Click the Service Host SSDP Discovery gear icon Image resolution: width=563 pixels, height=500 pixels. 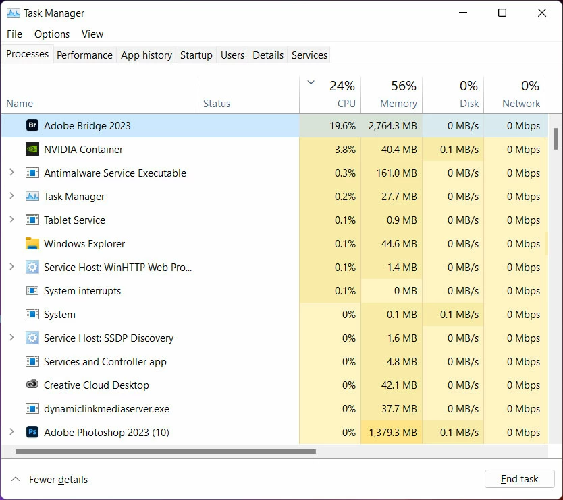coord(32,338)
